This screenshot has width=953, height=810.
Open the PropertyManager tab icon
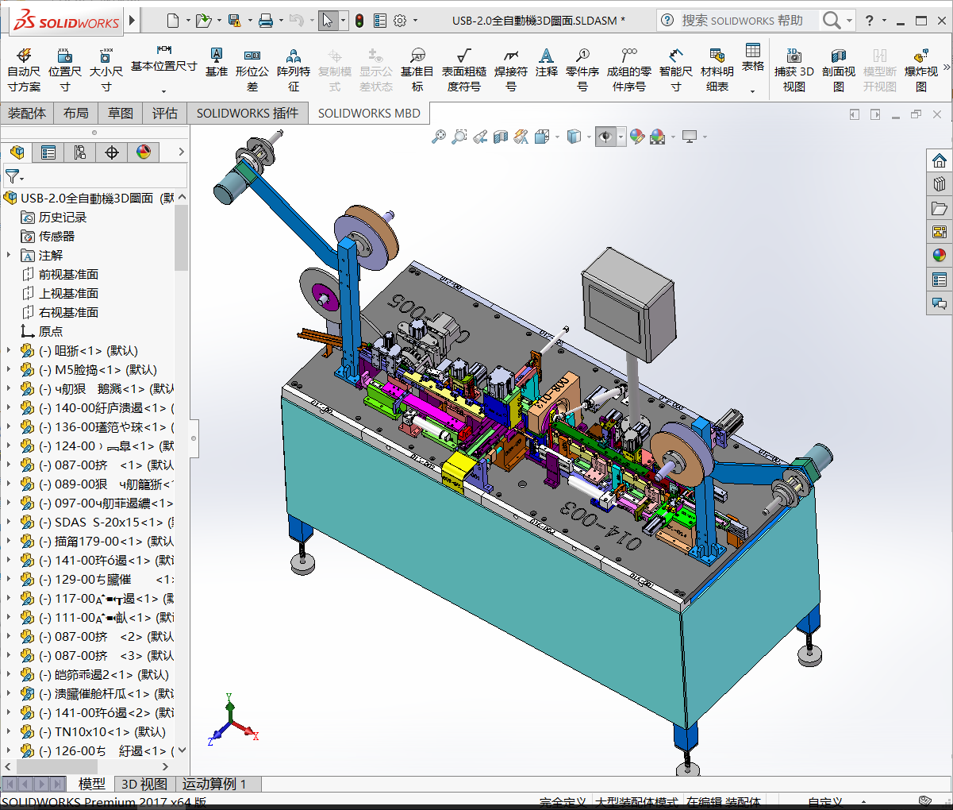click(48, 152)
